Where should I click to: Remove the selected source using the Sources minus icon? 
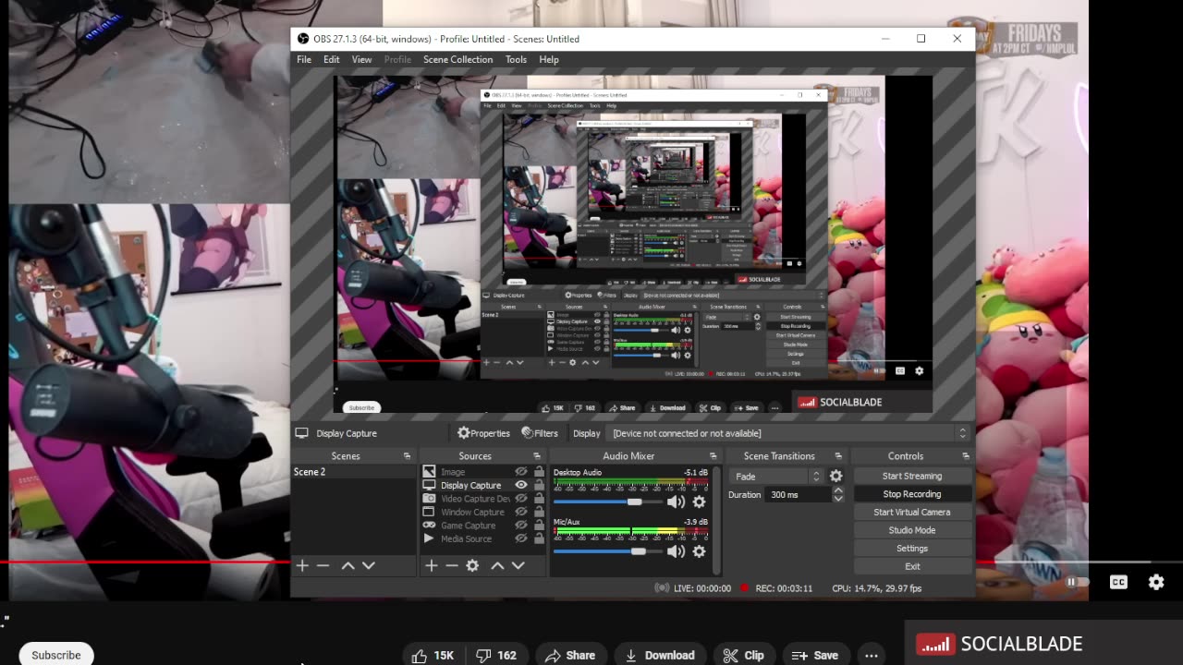451,565
